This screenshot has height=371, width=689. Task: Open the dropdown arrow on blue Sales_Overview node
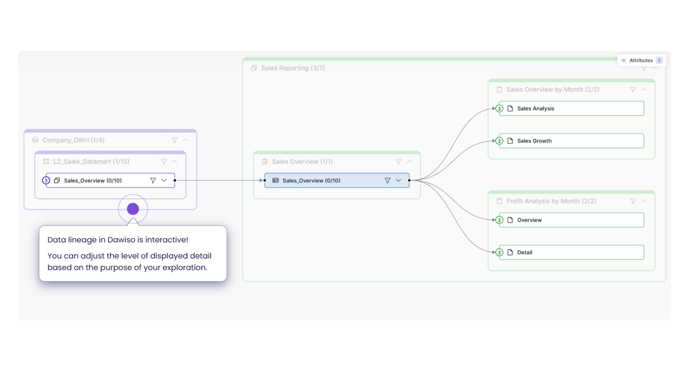[399, 180]
